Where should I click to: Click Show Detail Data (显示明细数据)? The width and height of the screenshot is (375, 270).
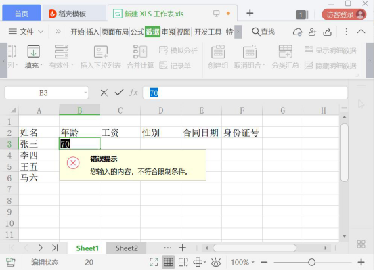[330, 51]
